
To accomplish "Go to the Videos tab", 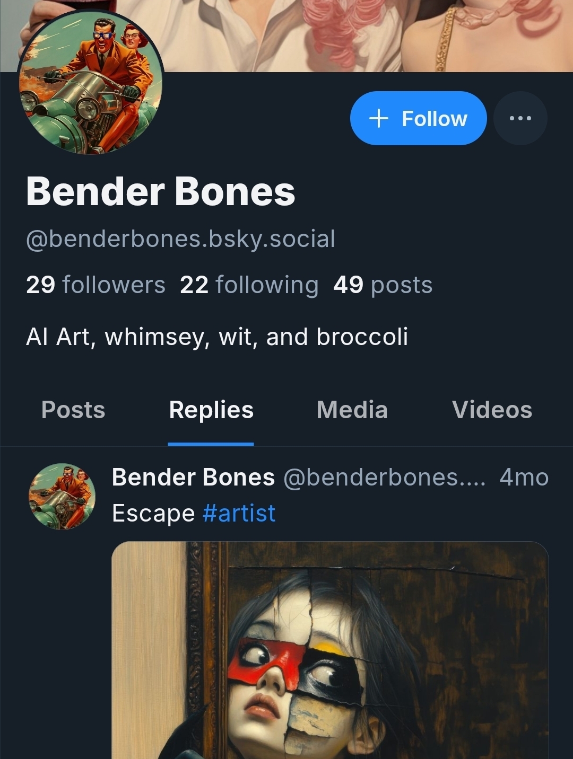I will 492,410.
